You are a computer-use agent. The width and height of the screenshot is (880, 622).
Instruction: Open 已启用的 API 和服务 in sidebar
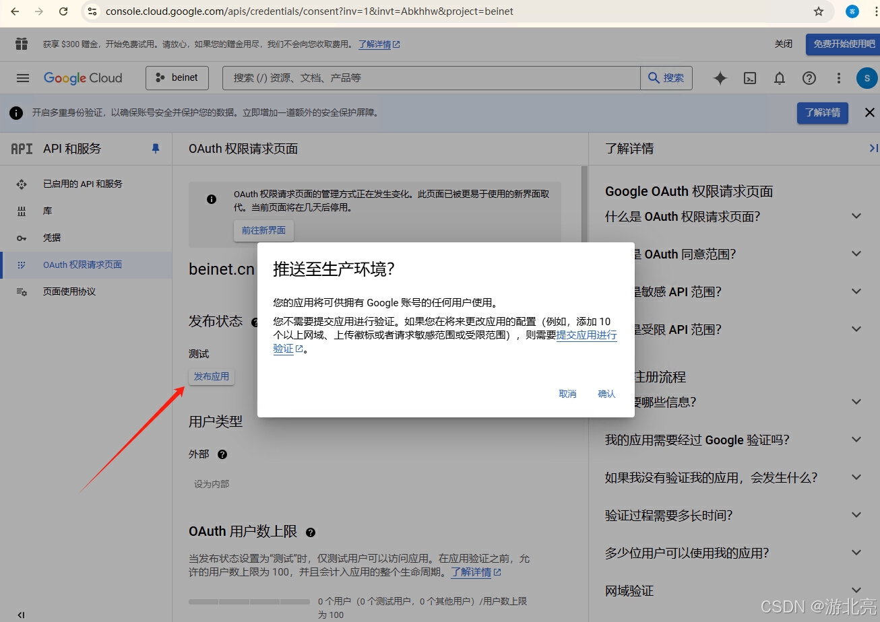pos(86,184)
